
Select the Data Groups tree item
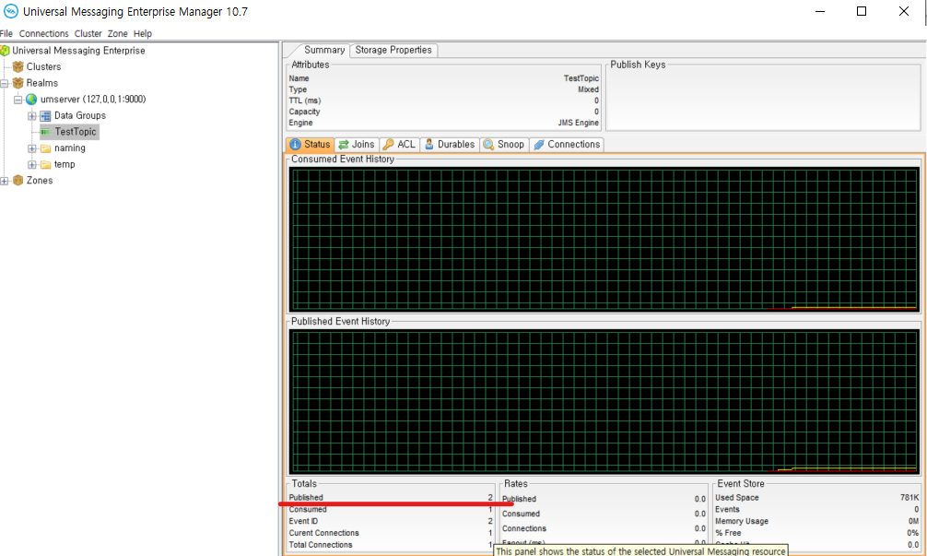coord(79,115)
